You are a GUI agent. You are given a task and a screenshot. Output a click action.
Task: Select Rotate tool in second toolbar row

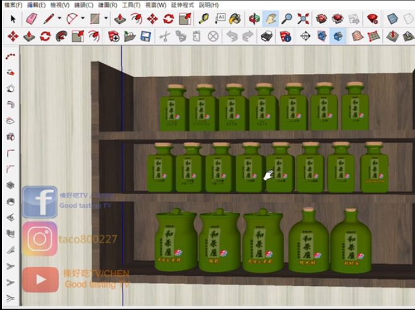click(x=45, y=36)
